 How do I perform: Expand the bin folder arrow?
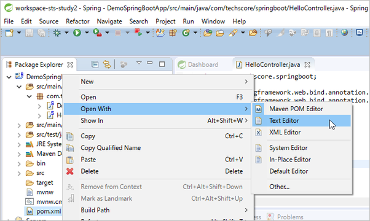tap(19, 164)
